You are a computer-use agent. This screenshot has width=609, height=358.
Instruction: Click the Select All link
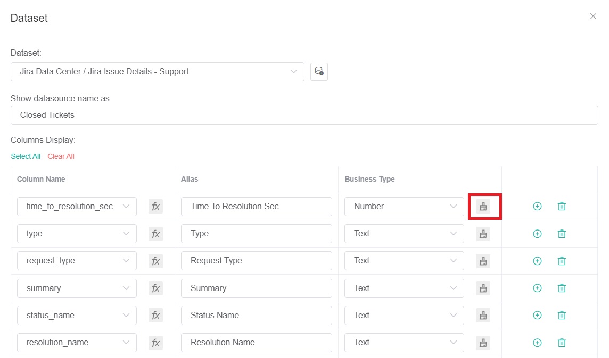click(25, 156)
